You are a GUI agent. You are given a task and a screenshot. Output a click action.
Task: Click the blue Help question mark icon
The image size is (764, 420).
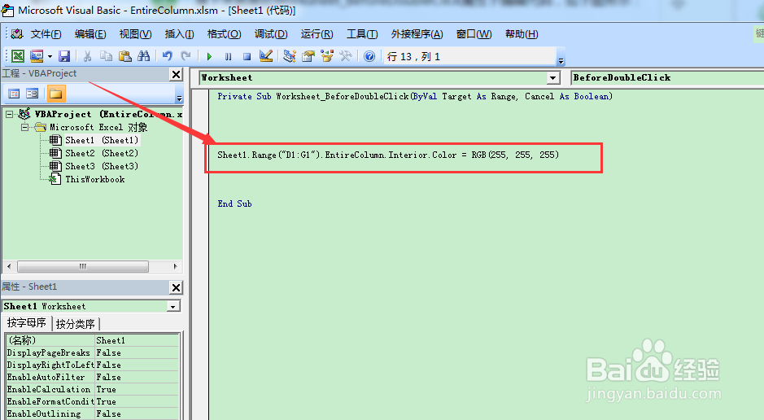(x=369, y=56)
